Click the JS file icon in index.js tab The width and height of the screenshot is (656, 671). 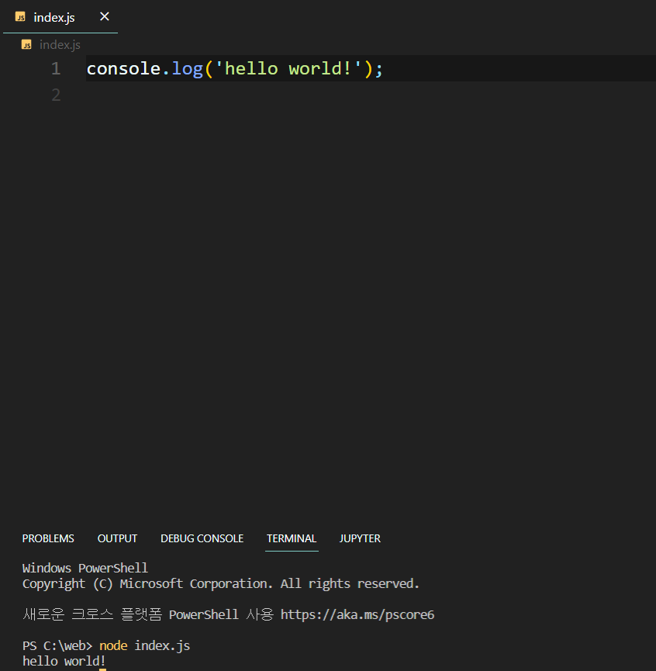[20, 17]
